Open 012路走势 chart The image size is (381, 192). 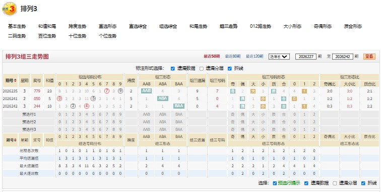coord(260,26)
